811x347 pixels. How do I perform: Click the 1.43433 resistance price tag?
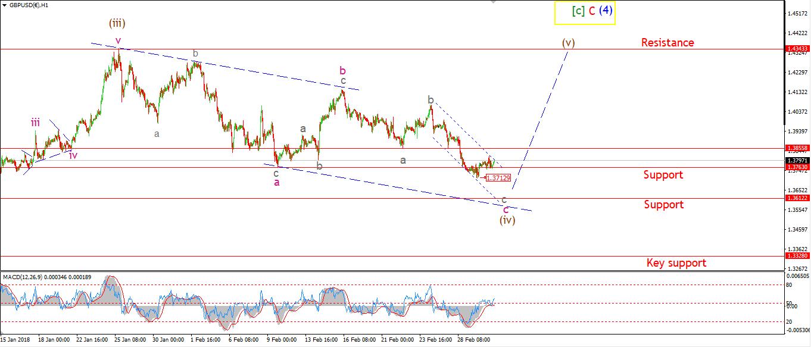(x=797, y=49)
